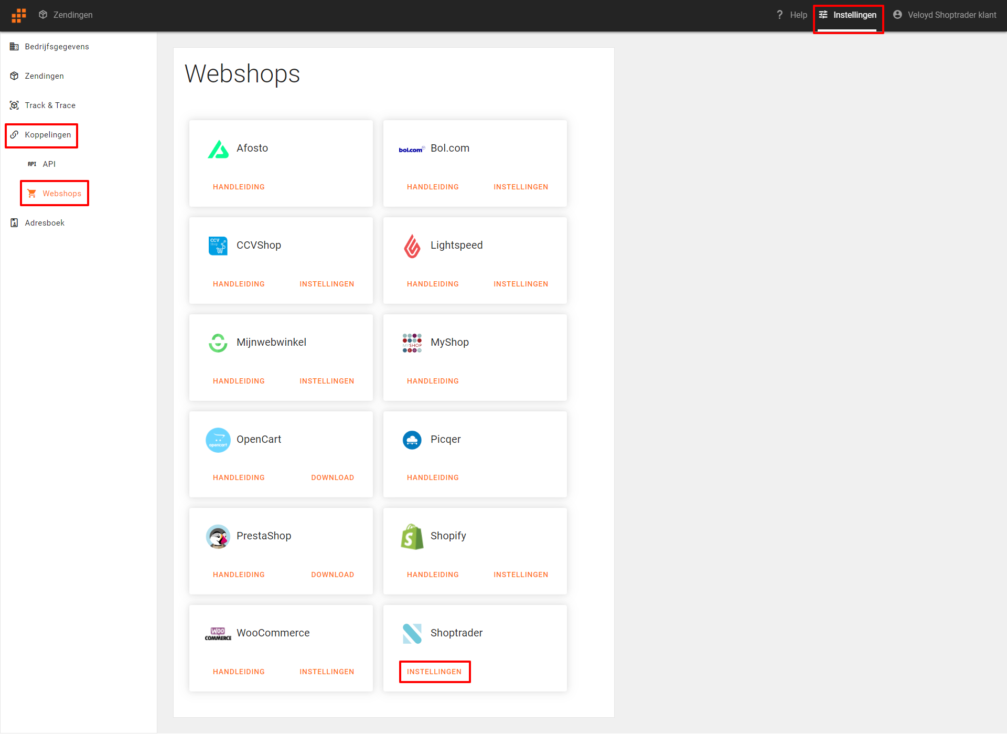Click the Track & Trace icon
1007x734 pixels.
(x=14, y=105)
